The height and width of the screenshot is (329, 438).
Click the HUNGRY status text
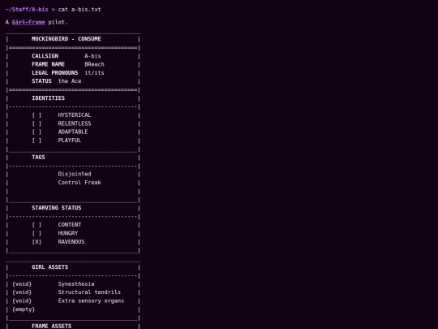pos(68,233)
